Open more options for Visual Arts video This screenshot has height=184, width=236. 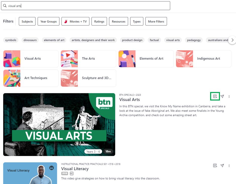click(x=229, y=97)
